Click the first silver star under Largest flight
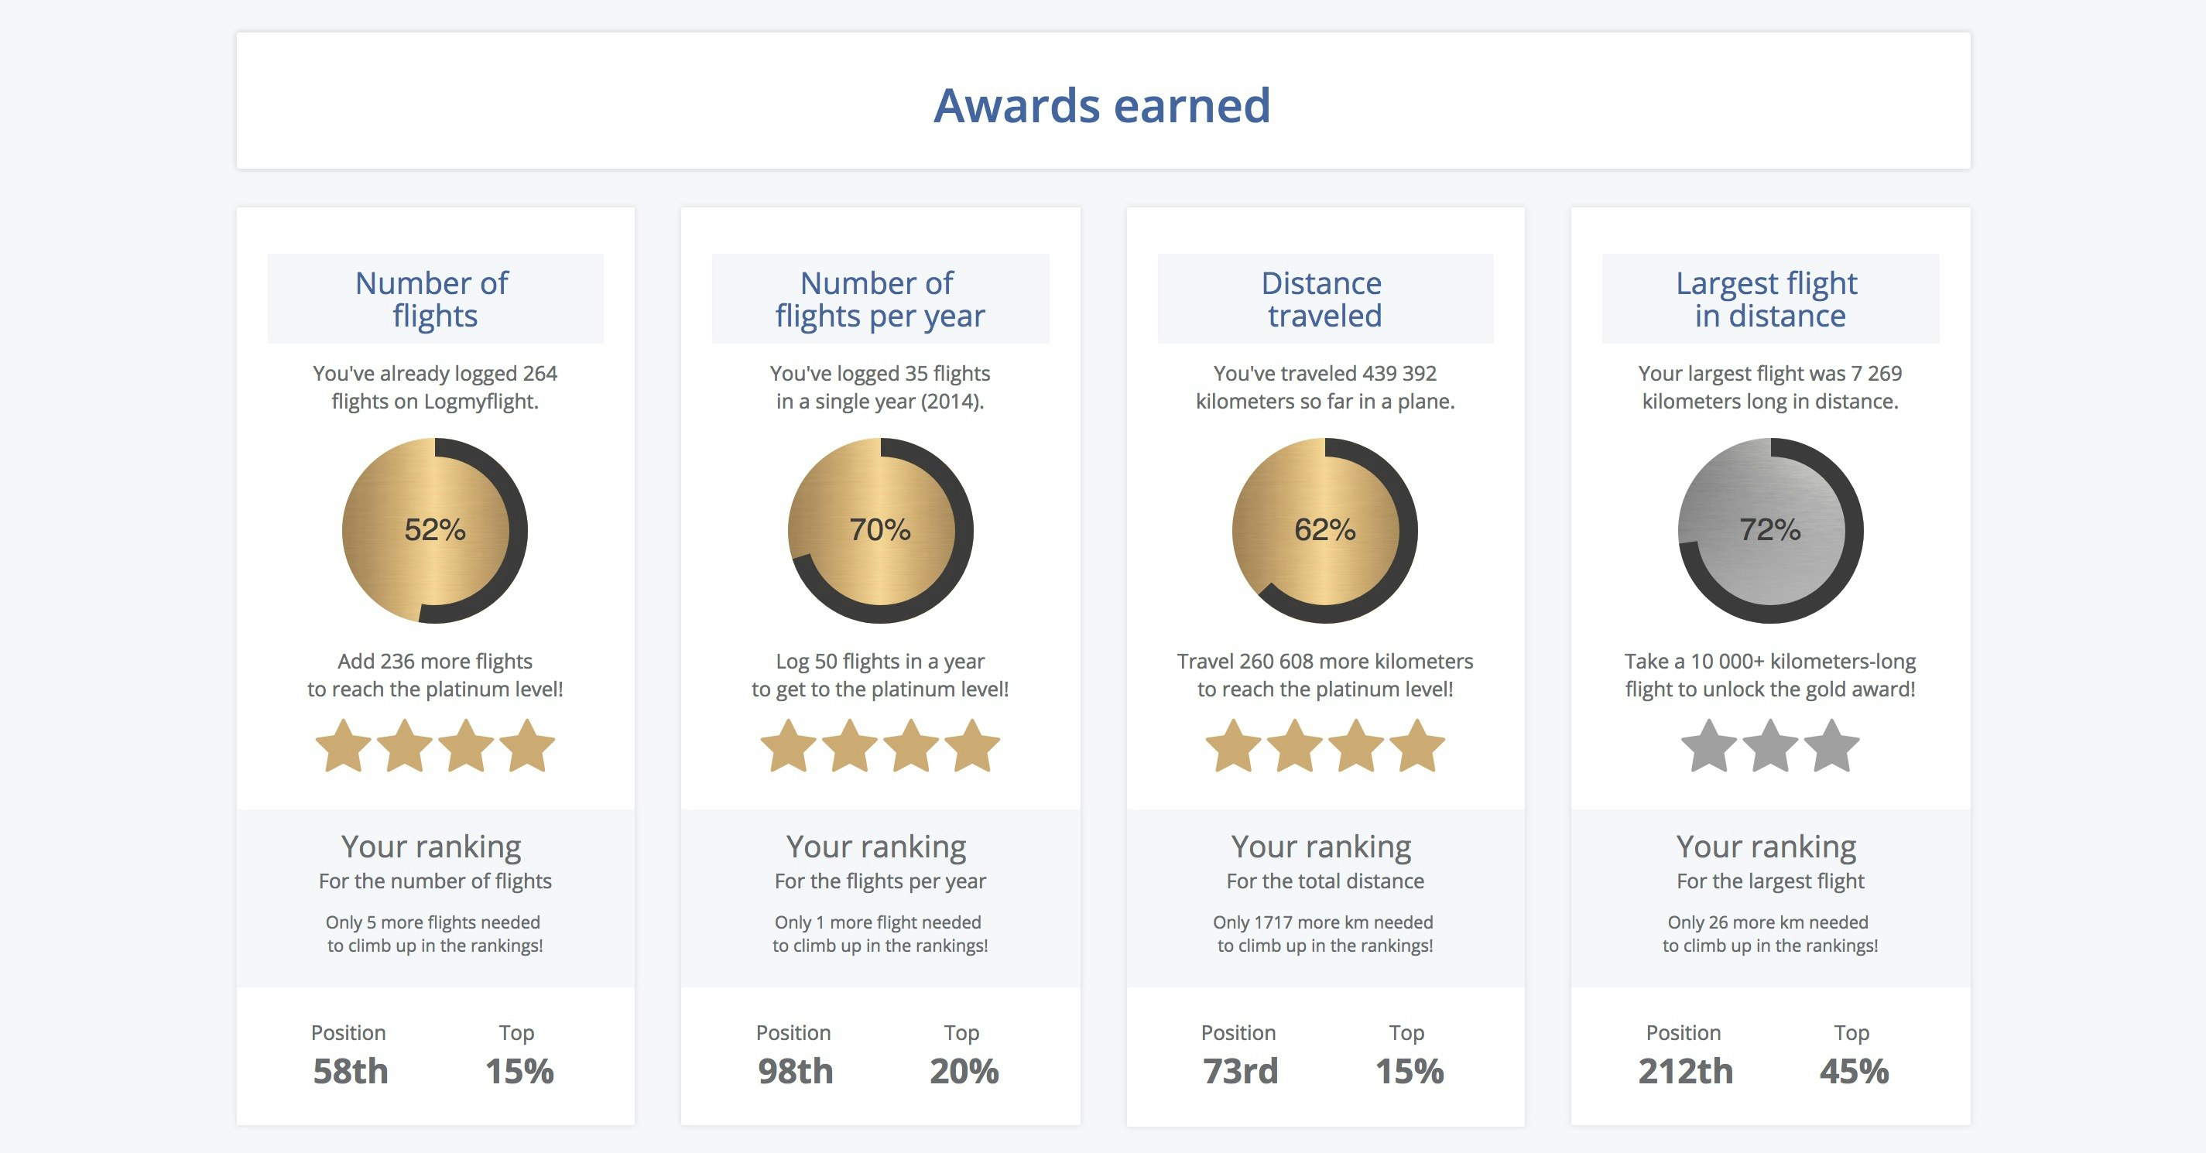The image size is (2206, 1153). pyautogui.click(x=1708, y=747)
